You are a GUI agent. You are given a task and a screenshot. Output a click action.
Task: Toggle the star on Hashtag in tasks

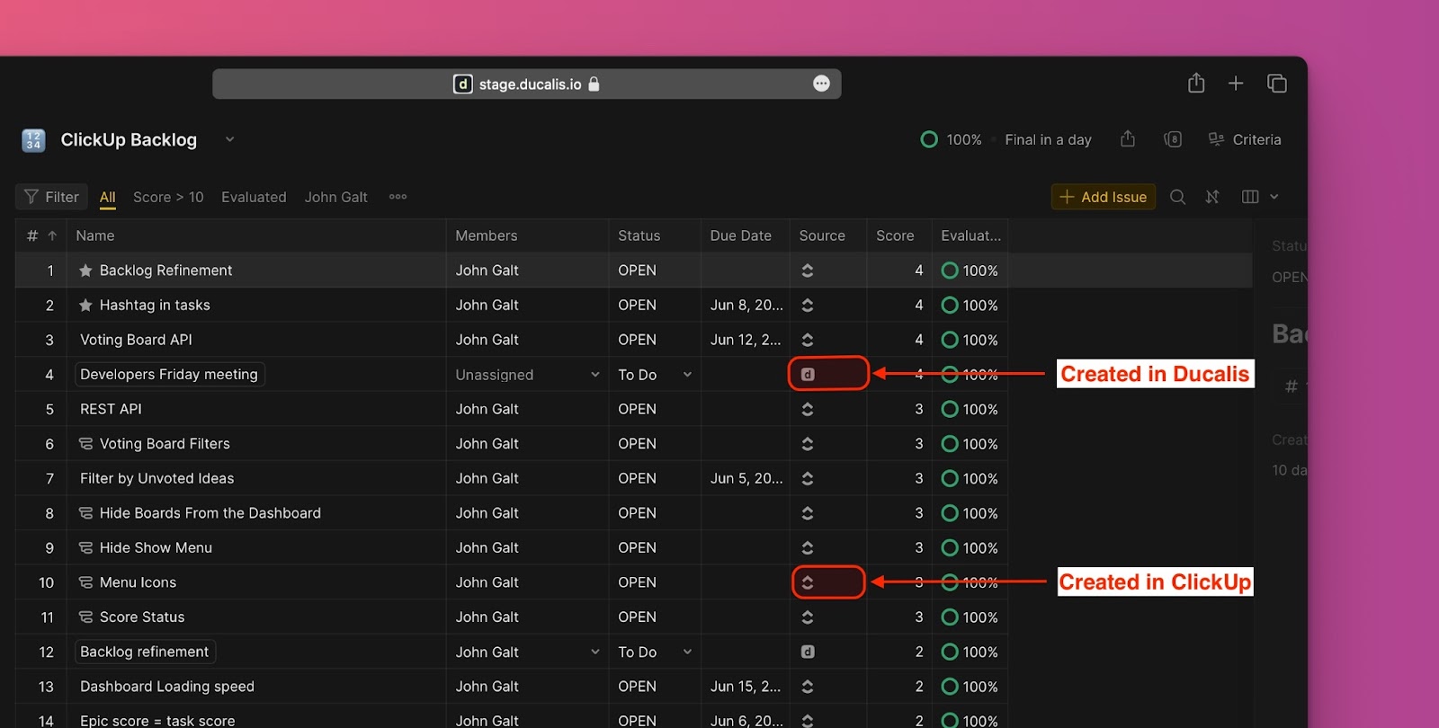[85, 306]
